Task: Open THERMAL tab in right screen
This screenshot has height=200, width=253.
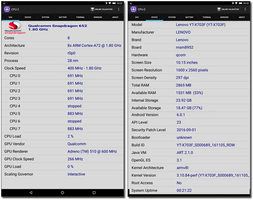Action: point(207,17)
